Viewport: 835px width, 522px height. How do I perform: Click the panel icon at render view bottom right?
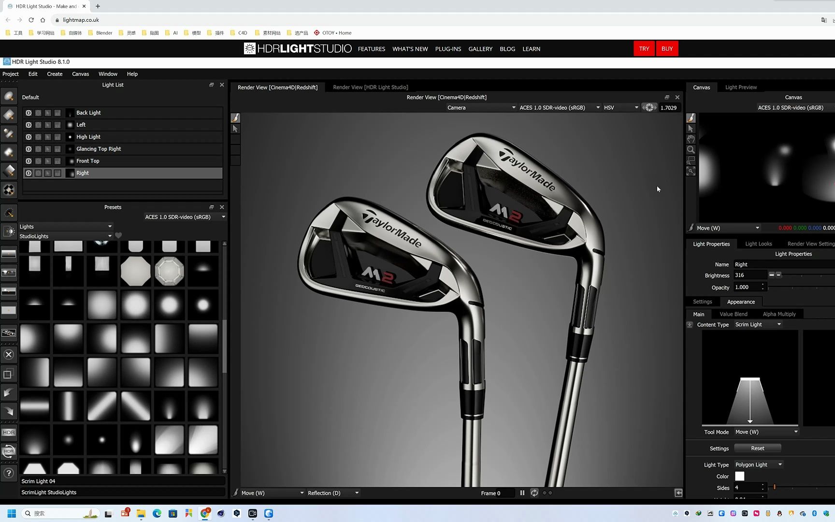click(678, 493)
